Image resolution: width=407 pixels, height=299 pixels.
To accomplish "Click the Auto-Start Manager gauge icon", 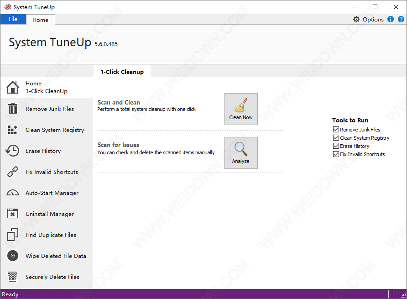I will [12, 193].
